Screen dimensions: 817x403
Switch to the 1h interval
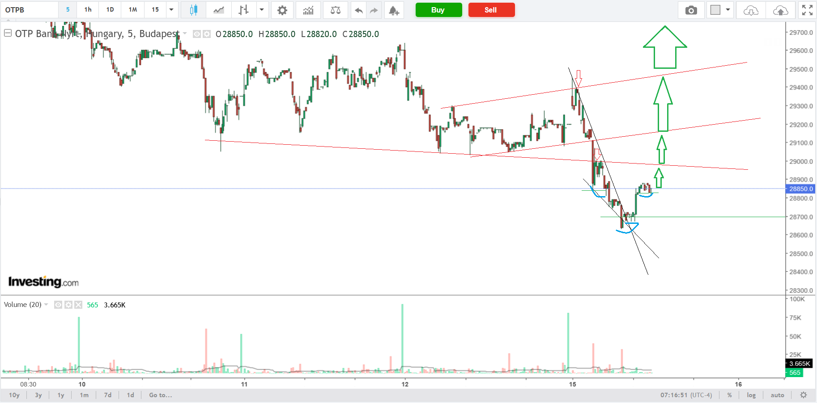click(x=88, y=10)
